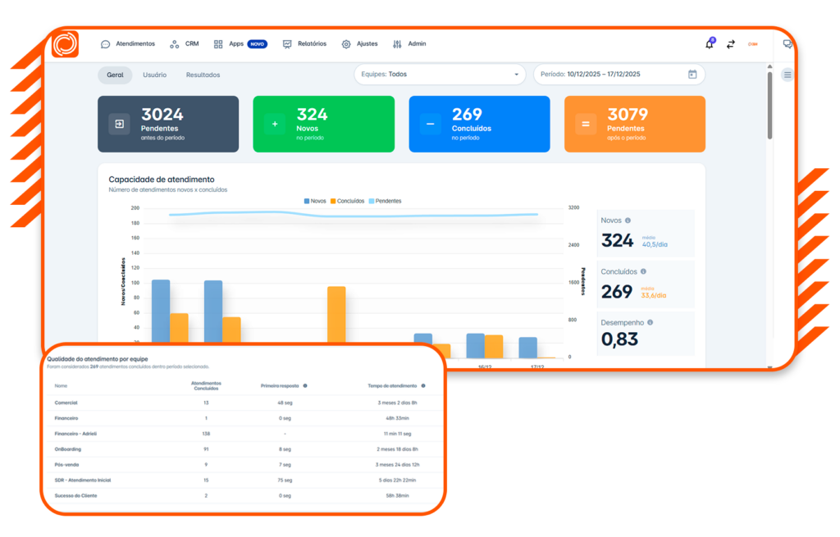840x537 pixels.
Task: Switch to the Usuário tab
Action: pos(154,75)
